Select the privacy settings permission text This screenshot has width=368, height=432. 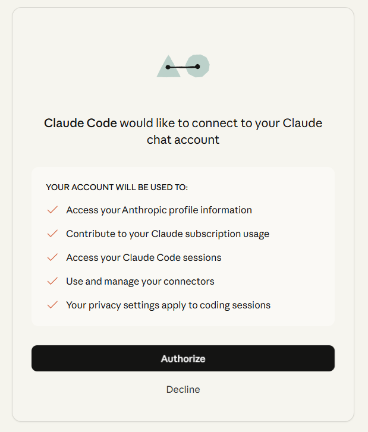point(168,305)
